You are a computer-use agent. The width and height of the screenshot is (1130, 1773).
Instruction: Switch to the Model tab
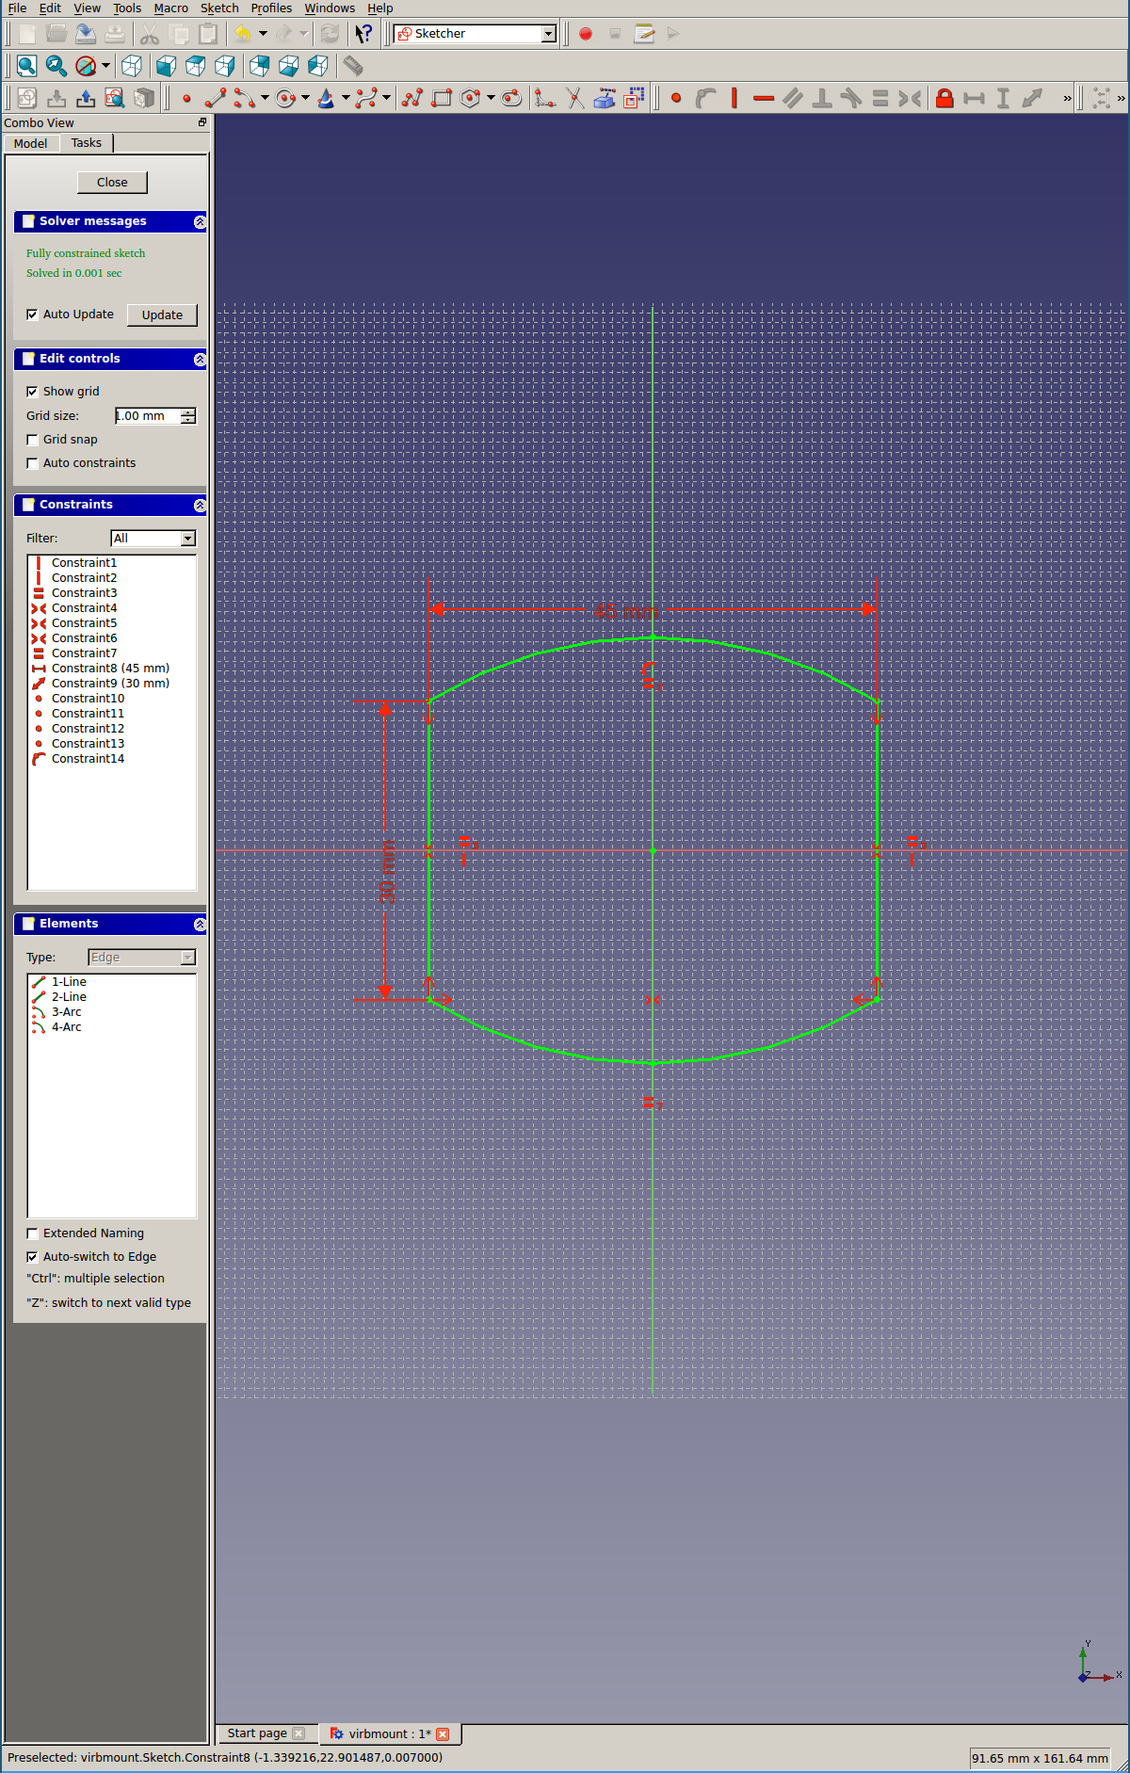click(30, 143)
